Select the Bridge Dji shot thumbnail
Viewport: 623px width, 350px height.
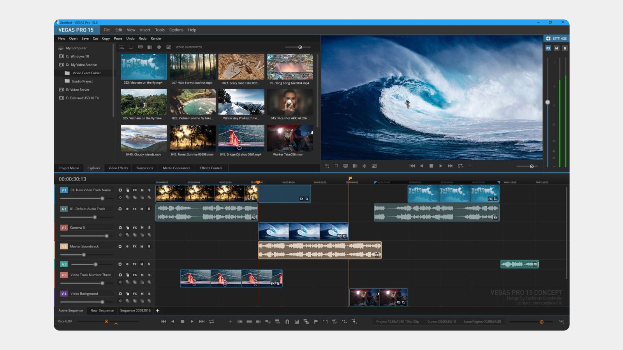241,138
